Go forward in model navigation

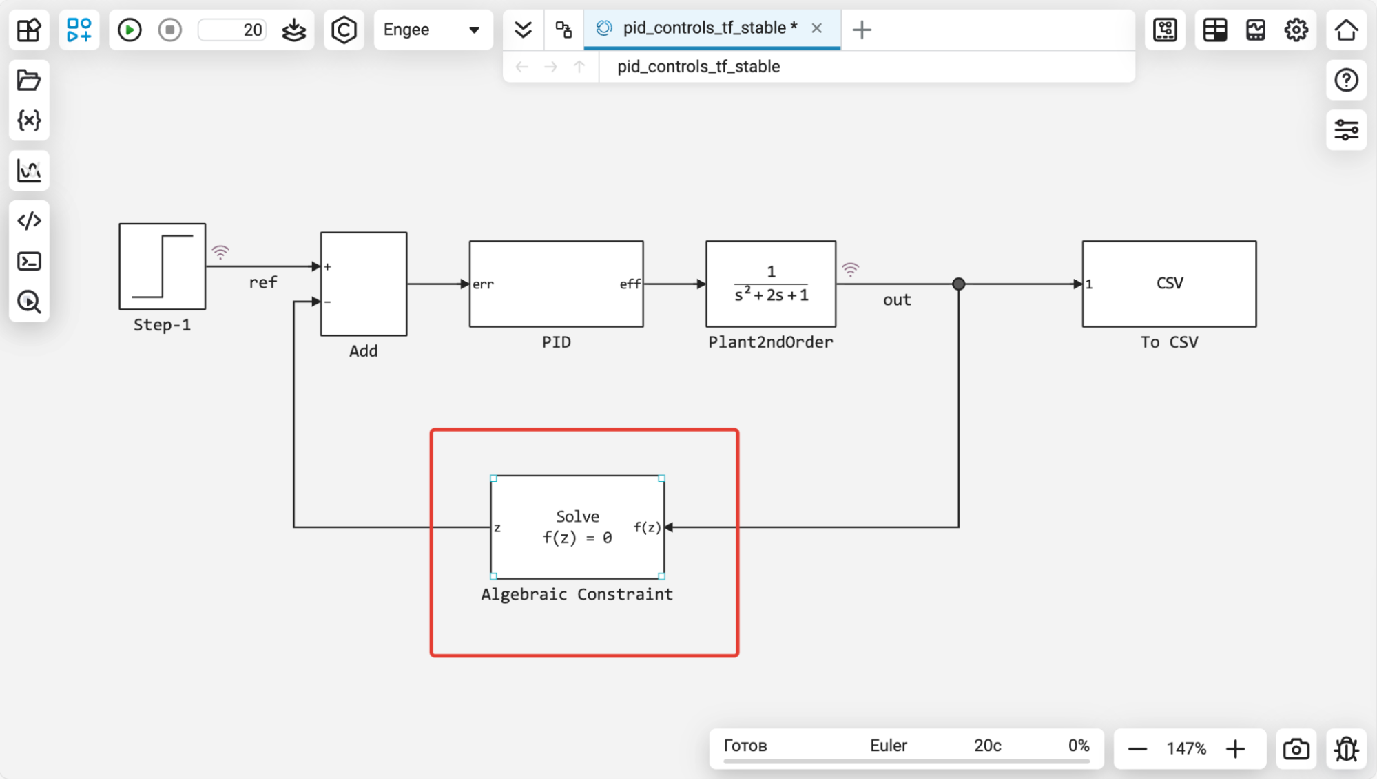550,67
